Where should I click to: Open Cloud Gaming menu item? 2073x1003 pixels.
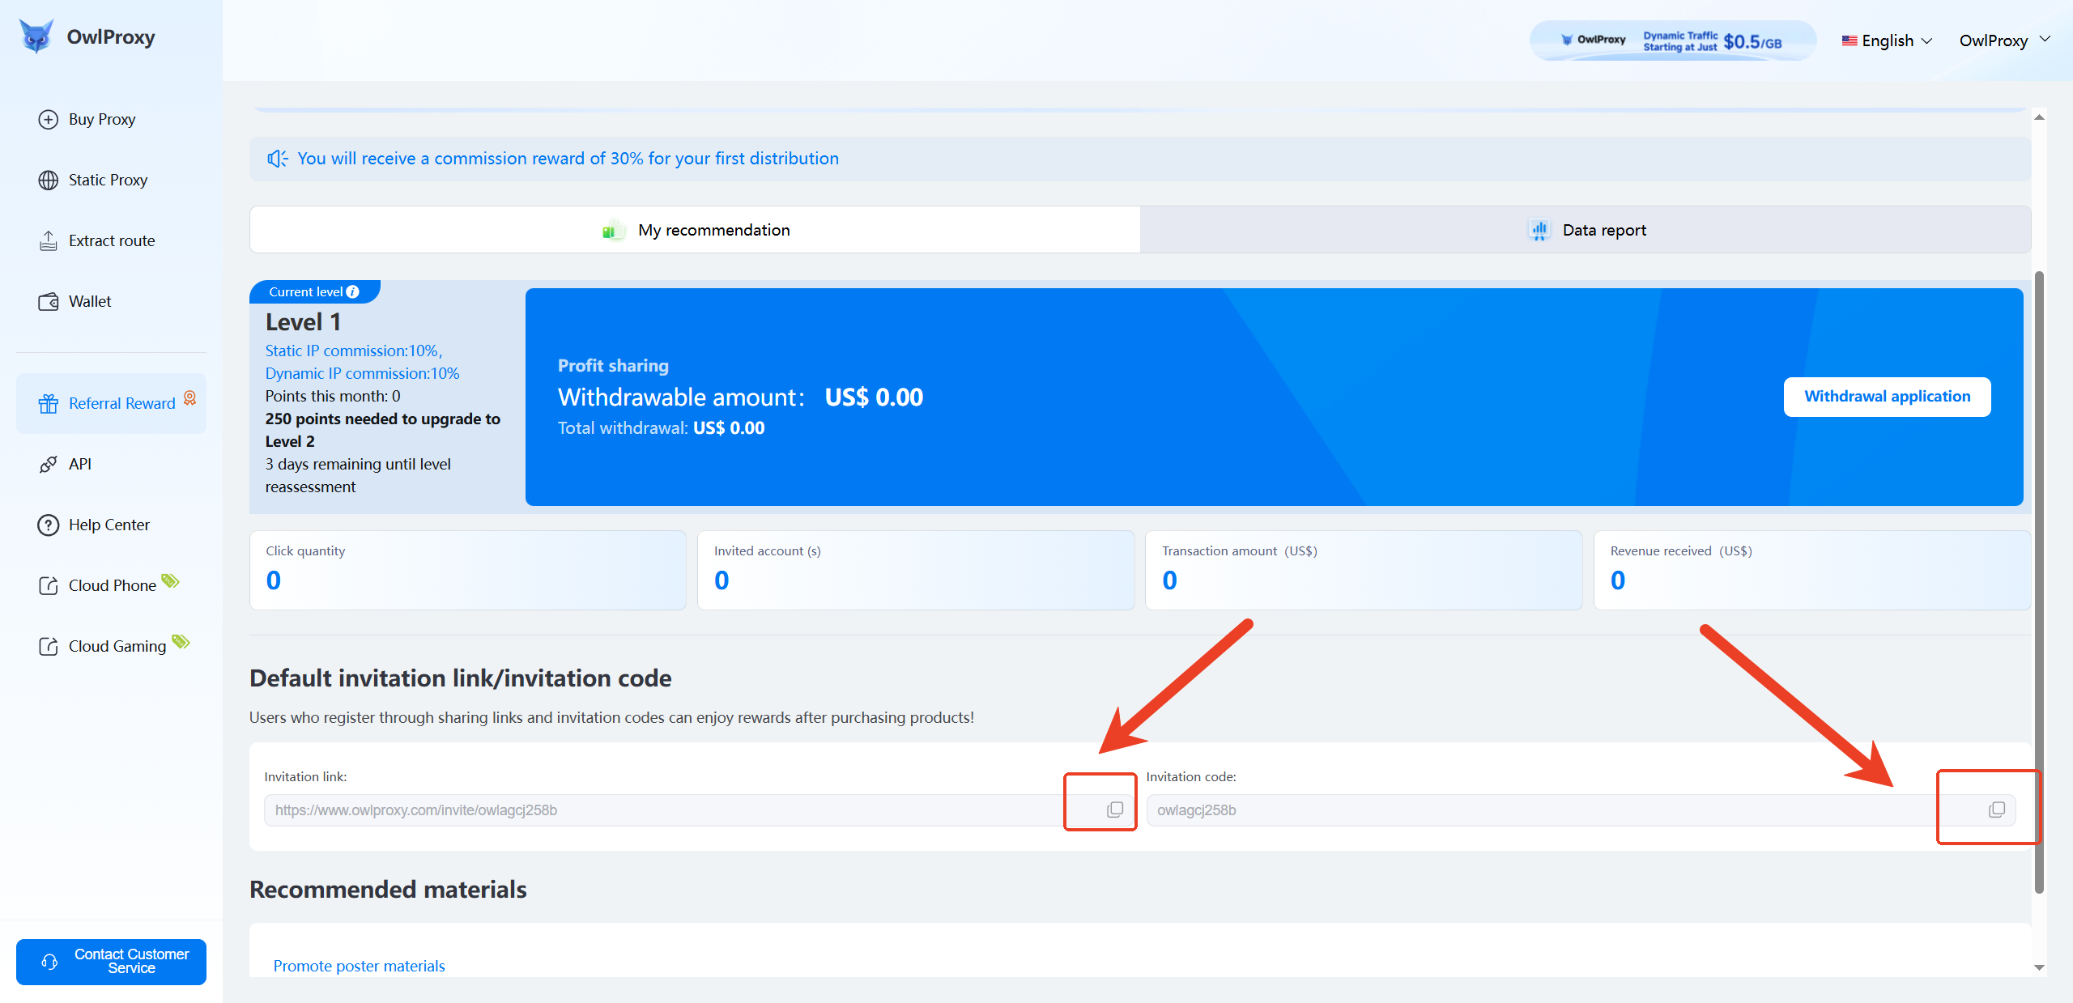[111, 647]
